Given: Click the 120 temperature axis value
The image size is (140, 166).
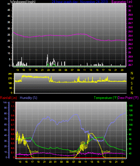Looking at the screenshot, I should pos(131,115).
